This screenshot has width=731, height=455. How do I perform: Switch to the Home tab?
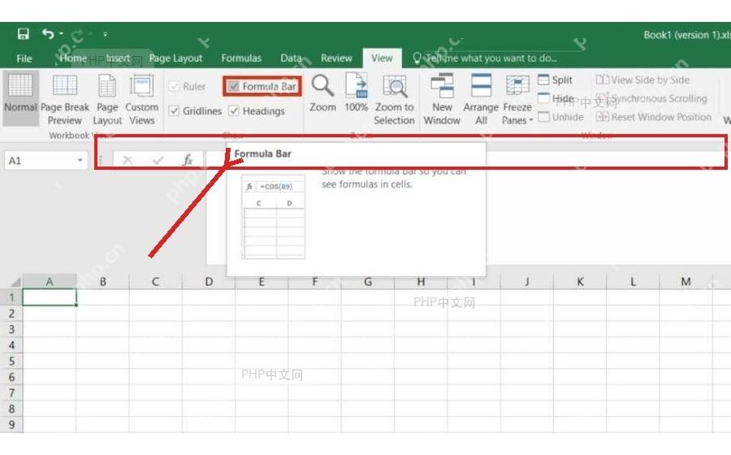pyautogui.click(x=73, y=58)
